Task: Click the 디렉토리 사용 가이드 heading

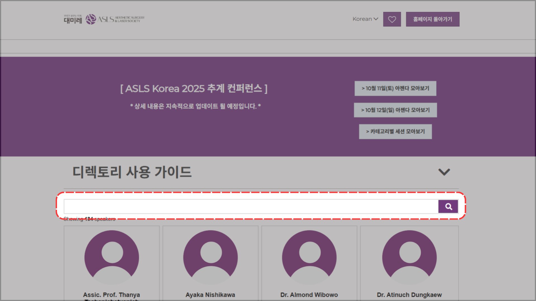Action: point(132,172)
